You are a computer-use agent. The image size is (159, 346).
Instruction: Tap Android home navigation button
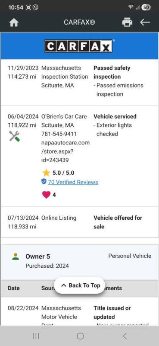pos(80,336)
